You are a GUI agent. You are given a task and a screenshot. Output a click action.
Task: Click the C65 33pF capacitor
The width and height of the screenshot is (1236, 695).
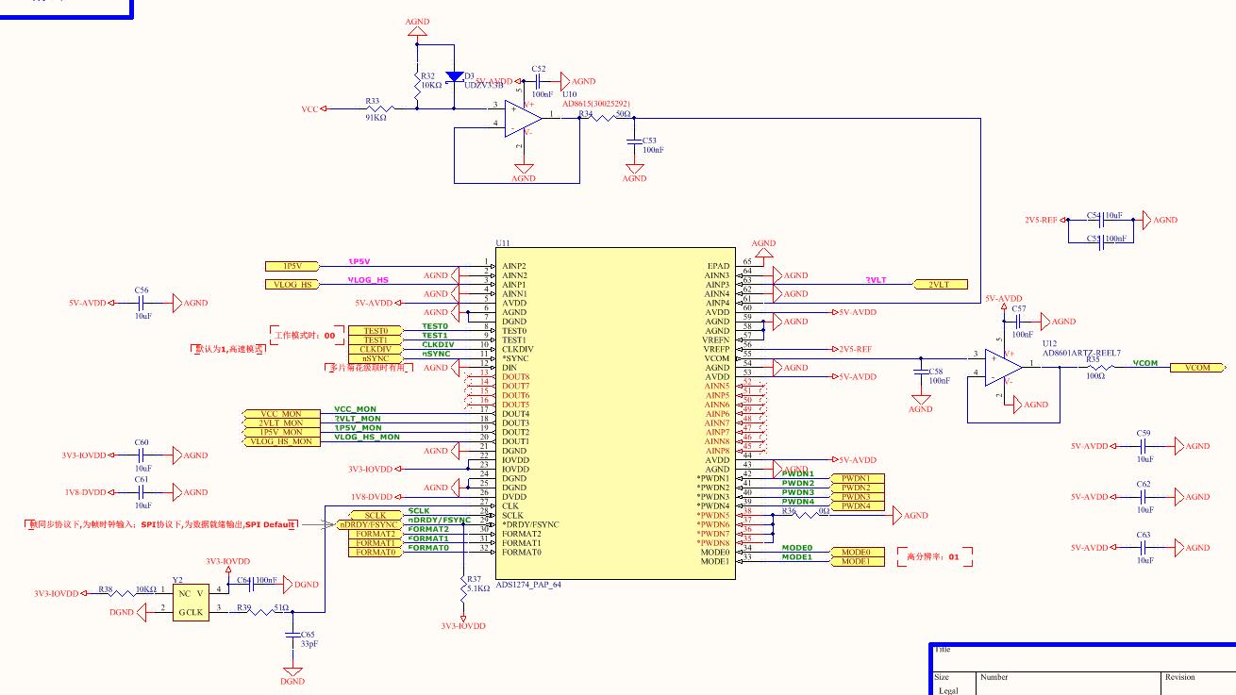[x=292, y=636]
